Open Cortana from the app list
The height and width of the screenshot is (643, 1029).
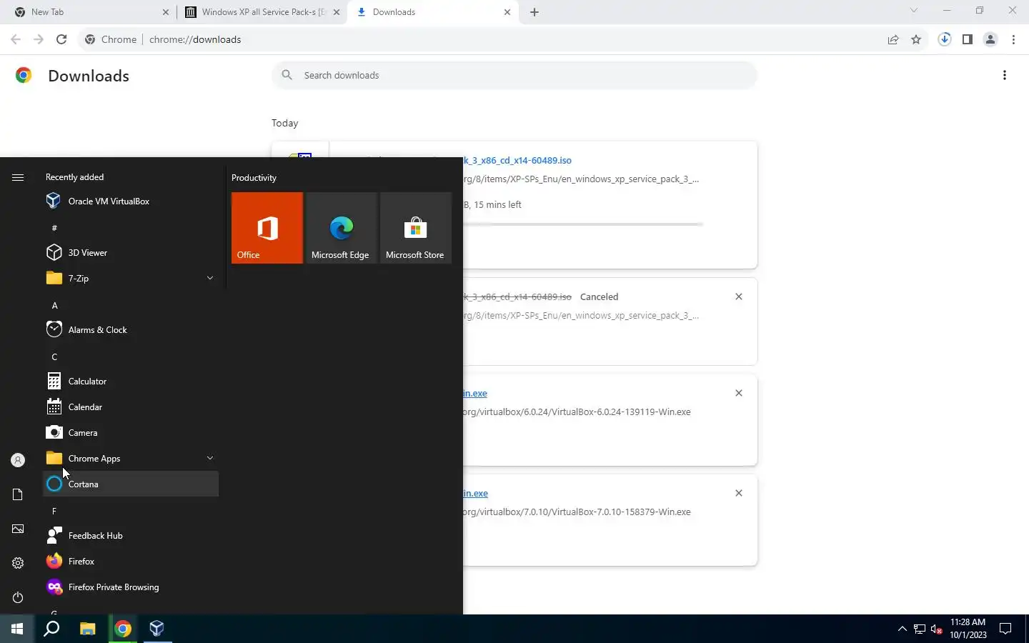(x=131, y=484)
